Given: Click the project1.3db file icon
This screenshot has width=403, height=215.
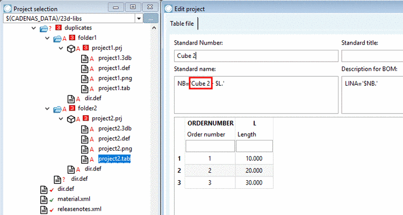Looking at the screenshot, I should pyautogui.click(x=84, y=59).
